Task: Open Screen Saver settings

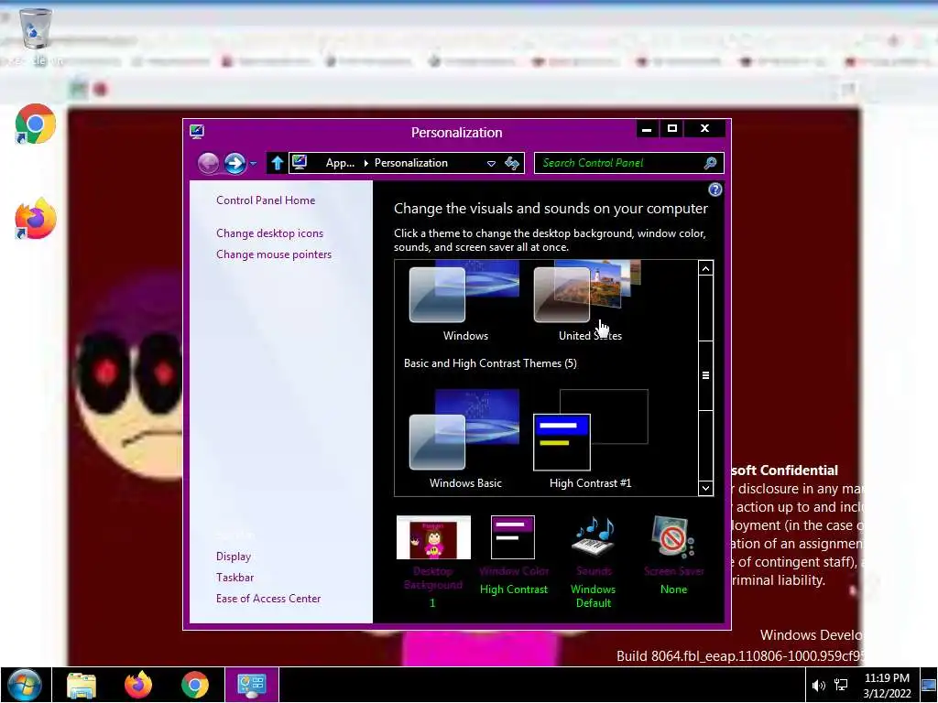Action: (673, 556)
